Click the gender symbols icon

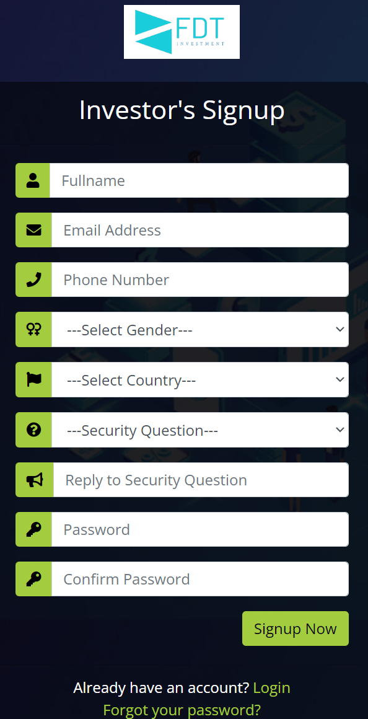(34, 329)
